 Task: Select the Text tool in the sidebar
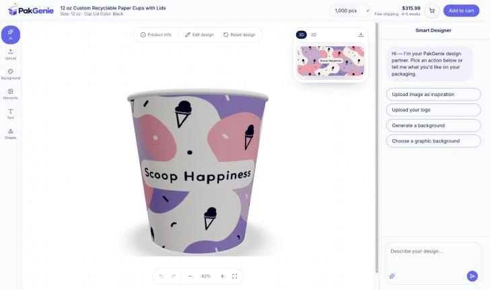[x=11, y=114]
